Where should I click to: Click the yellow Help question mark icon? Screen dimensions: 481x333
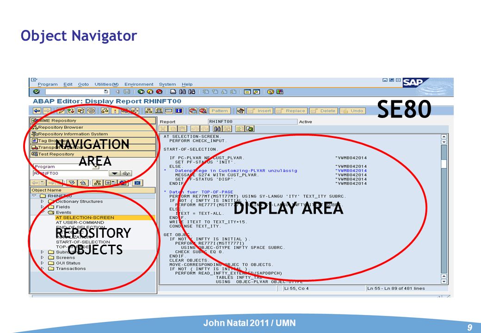pyautogui.click(x=270, y=92)
